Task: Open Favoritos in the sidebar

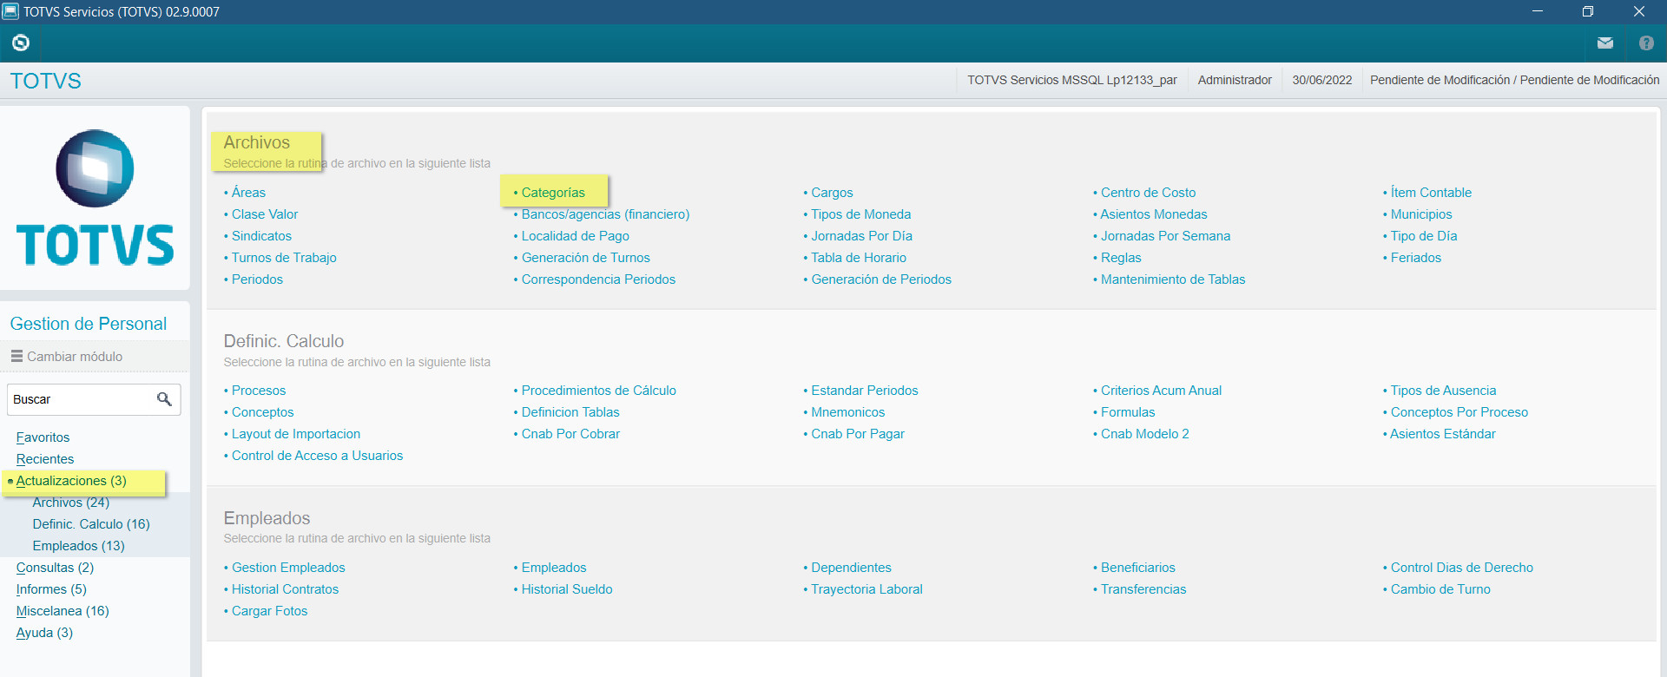Action: (x=43, y=437)
